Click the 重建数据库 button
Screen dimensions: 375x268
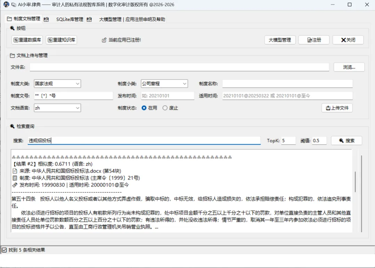27,40
